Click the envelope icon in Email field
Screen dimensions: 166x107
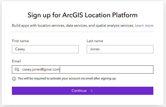coord(17,69)
